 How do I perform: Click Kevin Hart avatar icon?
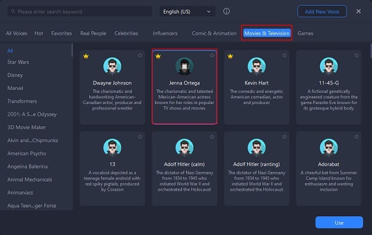pos(256,66)
